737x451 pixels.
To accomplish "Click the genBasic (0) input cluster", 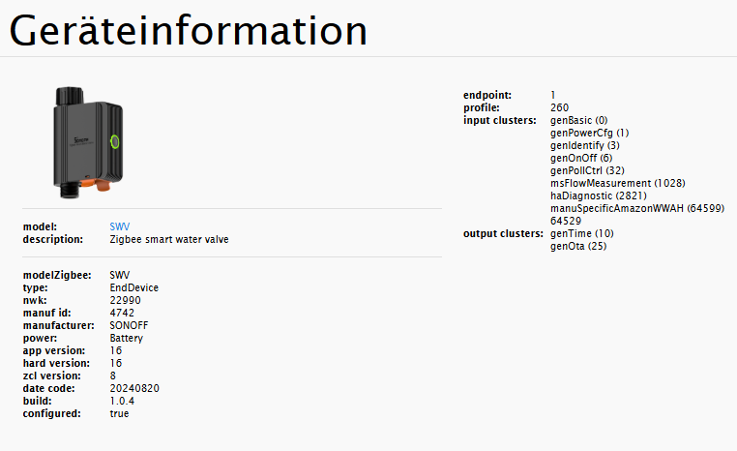I will click(x=578, y=120).
